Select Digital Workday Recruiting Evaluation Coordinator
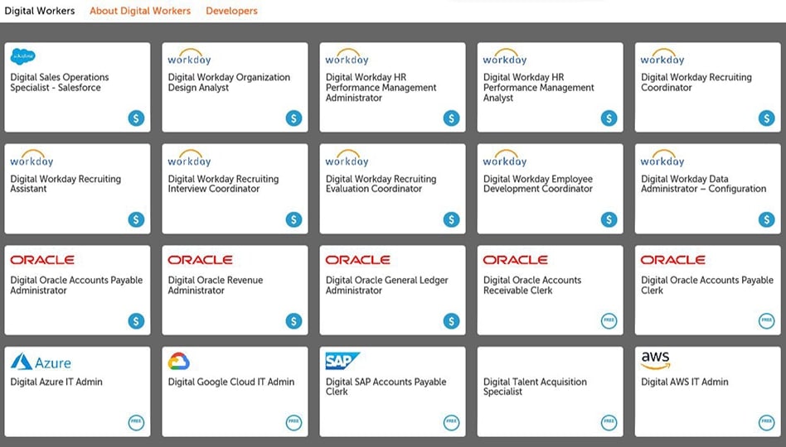The width and height of the screenshot is (786, 447). click(x=381, y=184)
